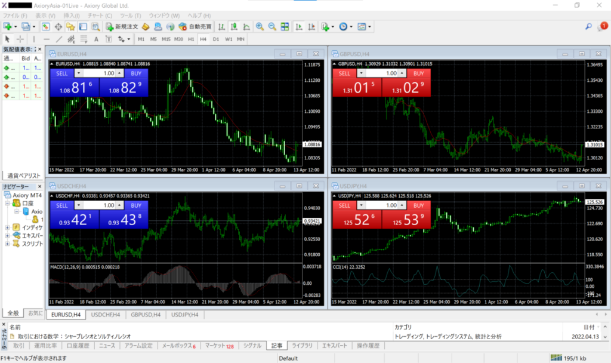Collapse the 口座 accounts tree node
Viewport: 611px width, 363px height.
[x=7, y=203]
